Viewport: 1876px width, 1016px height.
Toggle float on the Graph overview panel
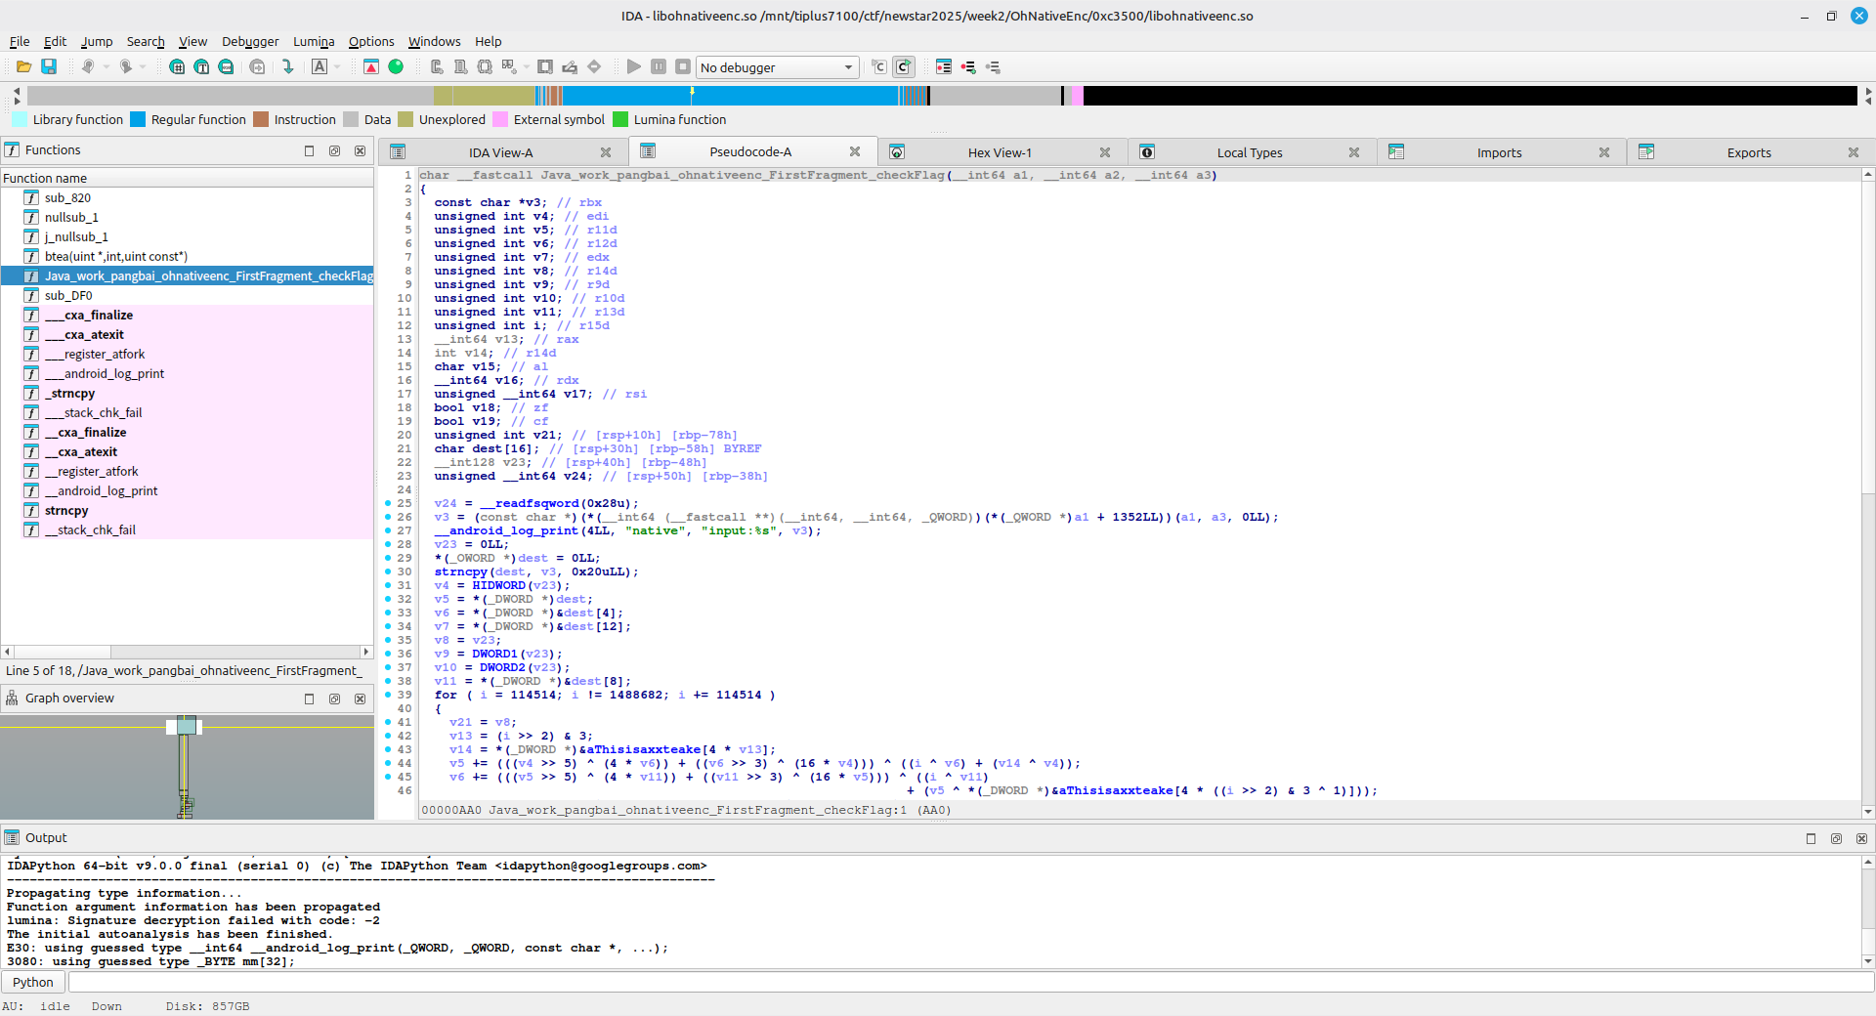tap(335, 698)
